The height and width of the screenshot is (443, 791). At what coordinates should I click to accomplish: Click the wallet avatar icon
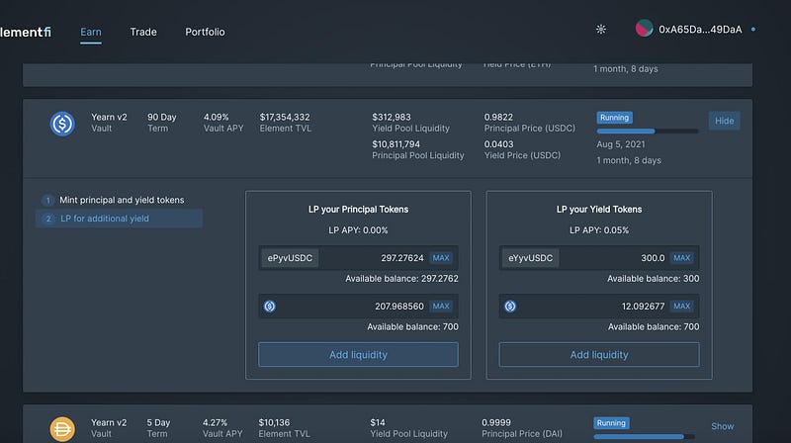pos(644,29)
